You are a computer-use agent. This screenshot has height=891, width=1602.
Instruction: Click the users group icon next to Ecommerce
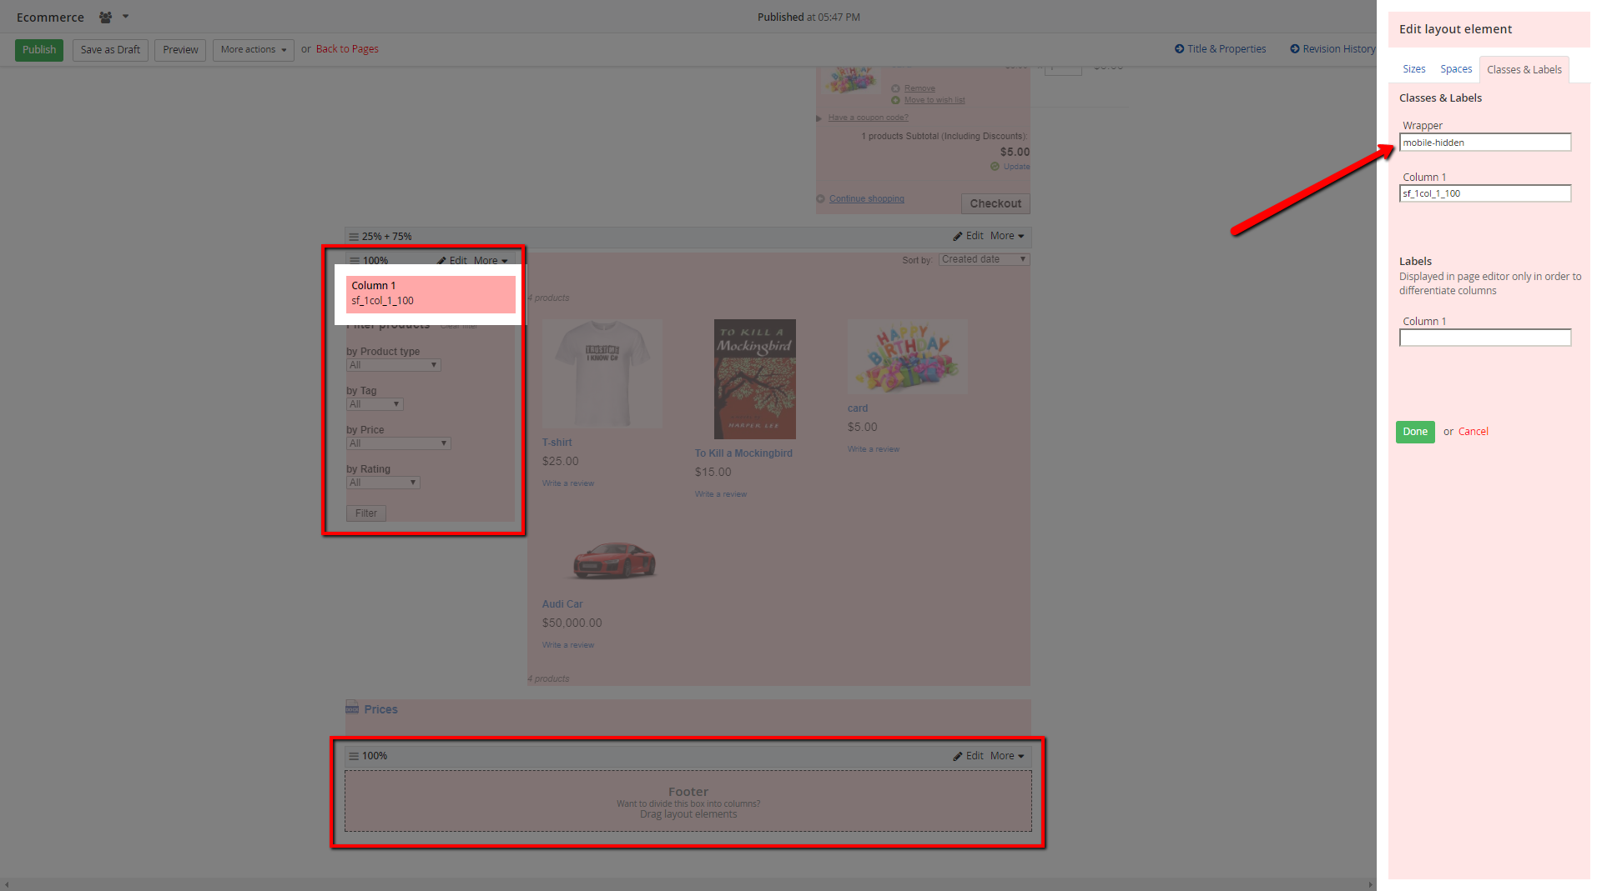105,17
